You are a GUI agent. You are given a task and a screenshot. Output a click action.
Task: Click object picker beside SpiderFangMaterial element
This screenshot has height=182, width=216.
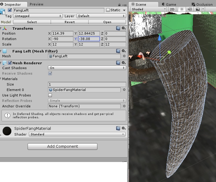(124, 90)
